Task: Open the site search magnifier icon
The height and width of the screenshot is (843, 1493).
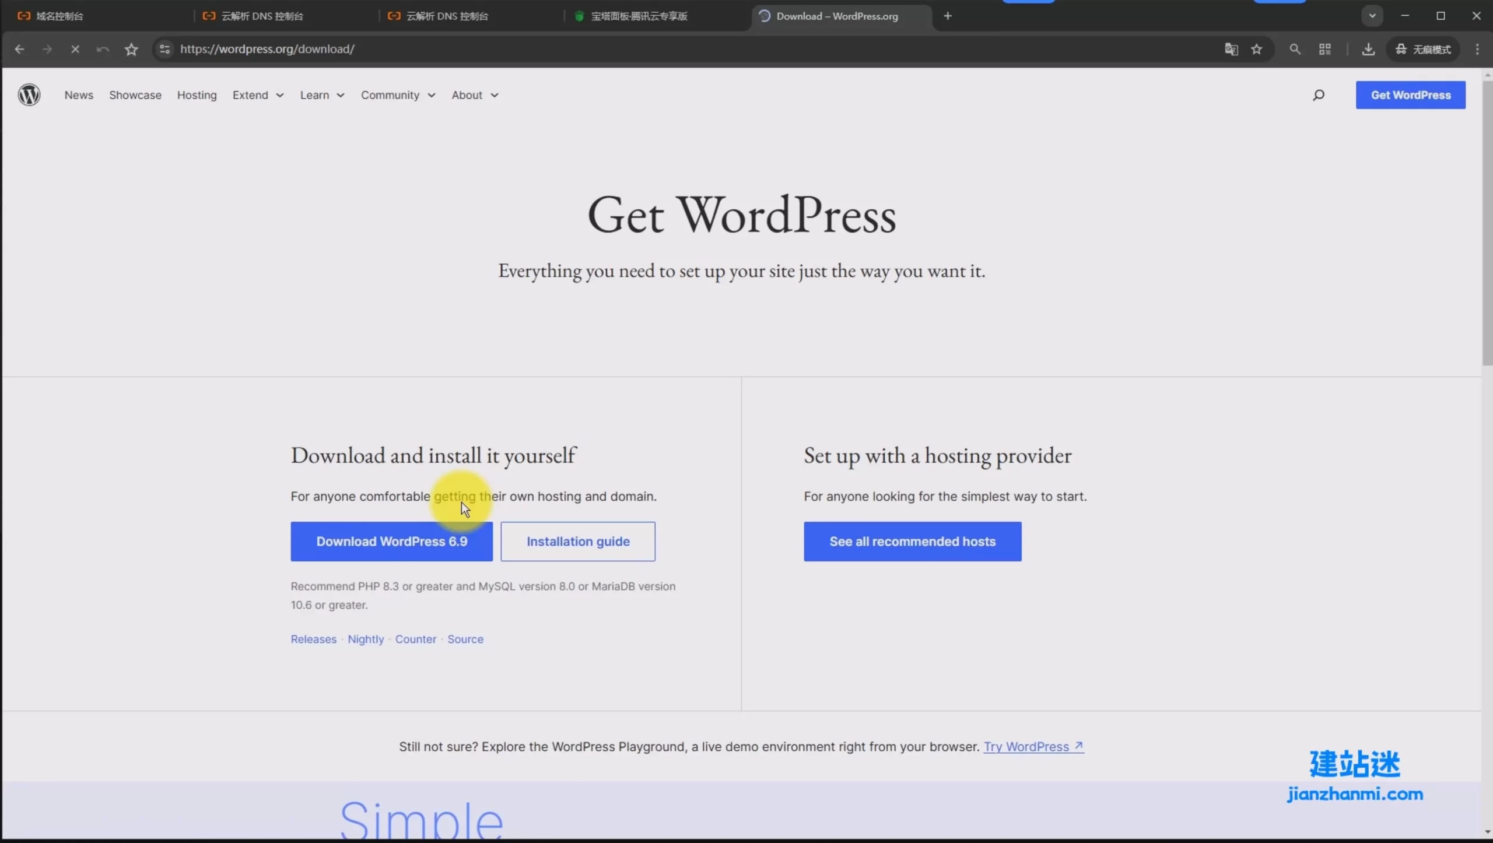Action: tap(1319, 95)
